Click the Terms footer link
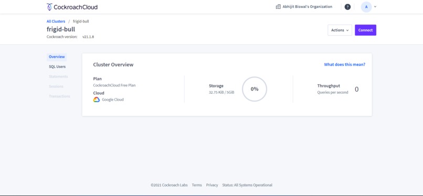Viewport: 423px width, 196px height. pyautogui.click(x=197, y=185)
